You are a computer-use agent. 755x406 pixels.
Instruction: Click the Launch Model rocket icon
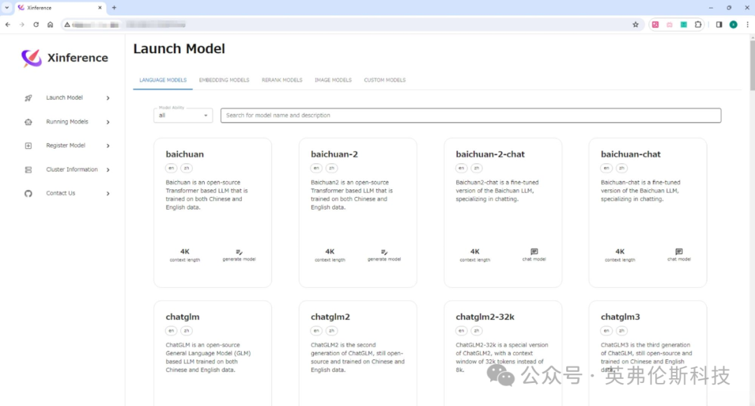29,98
